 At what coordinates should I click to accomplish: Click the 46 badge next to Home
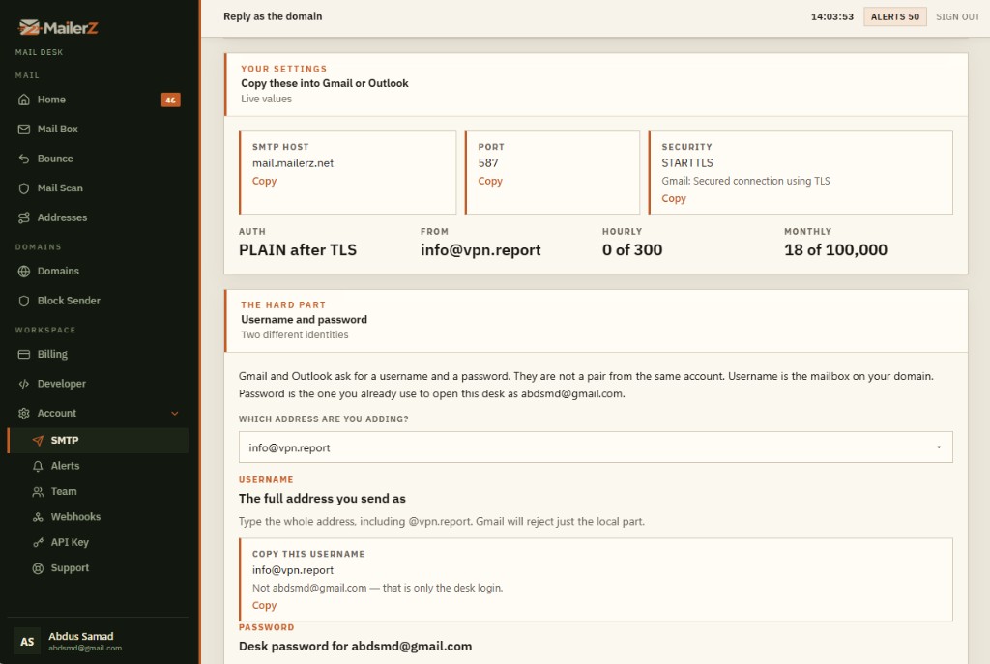pos(170,100)
